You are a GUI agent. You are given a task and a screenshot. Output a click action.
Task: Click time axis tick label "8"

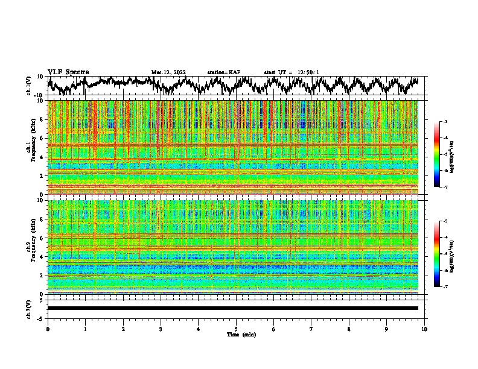(x=349, y=329)
